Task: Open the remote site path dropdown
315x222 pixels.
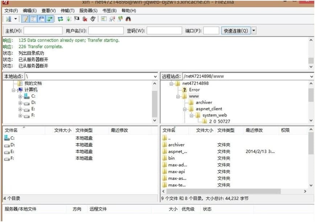Action: tap(311, 76)
